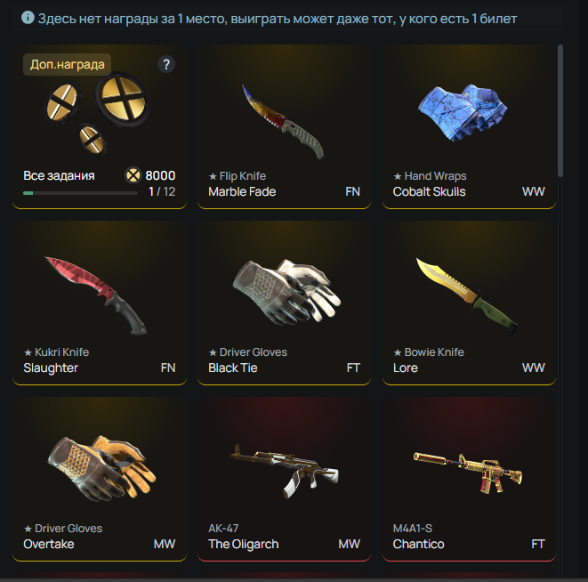Viewport: 588px width, 582px height.
Task: Open the Driver Gloves Black Tie image
Action: pos(286,292)
